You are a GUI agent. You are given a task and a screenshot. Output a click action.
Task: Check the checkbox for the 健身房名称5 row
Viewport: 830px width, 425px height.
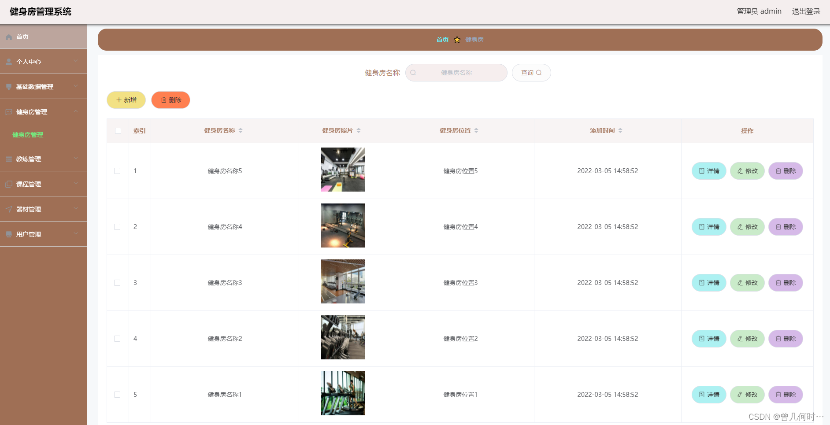click(117, 171)
